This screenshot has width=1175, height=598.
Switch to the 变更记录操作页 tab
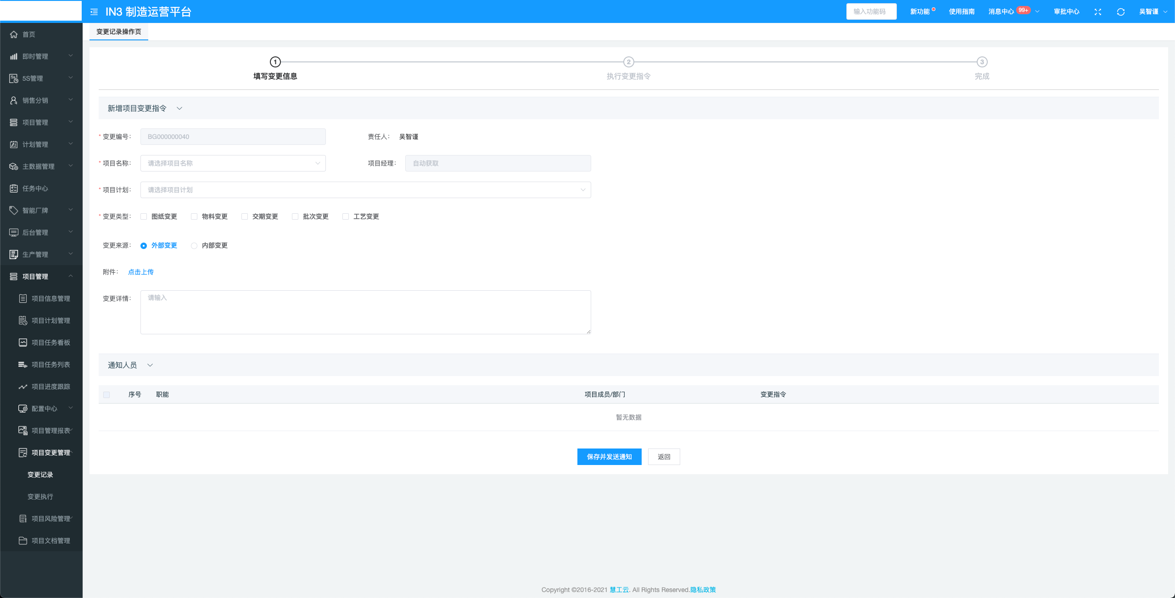click(x=119, y=32)
